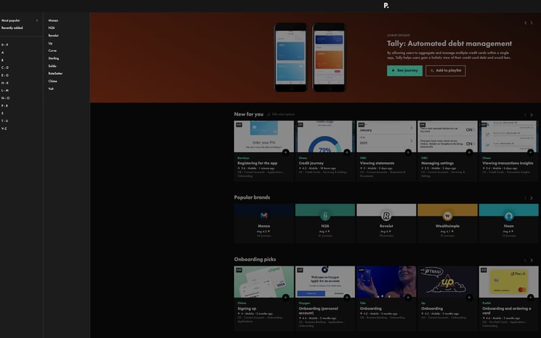The height and width of the screenshot is (338, 541).
Task: Choose Yolt from the popular list
Action: pos(51,89)
